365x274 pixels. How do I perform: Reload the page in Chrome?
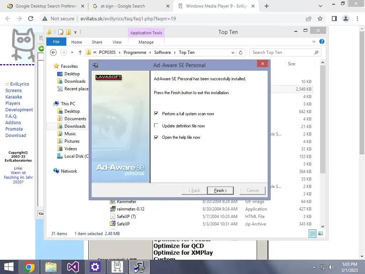(31, 19)
